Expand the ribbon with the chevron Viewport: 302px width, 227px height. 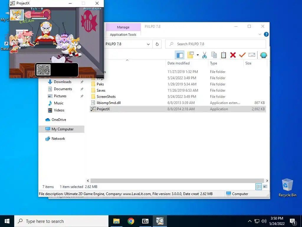tap(260, 34)
